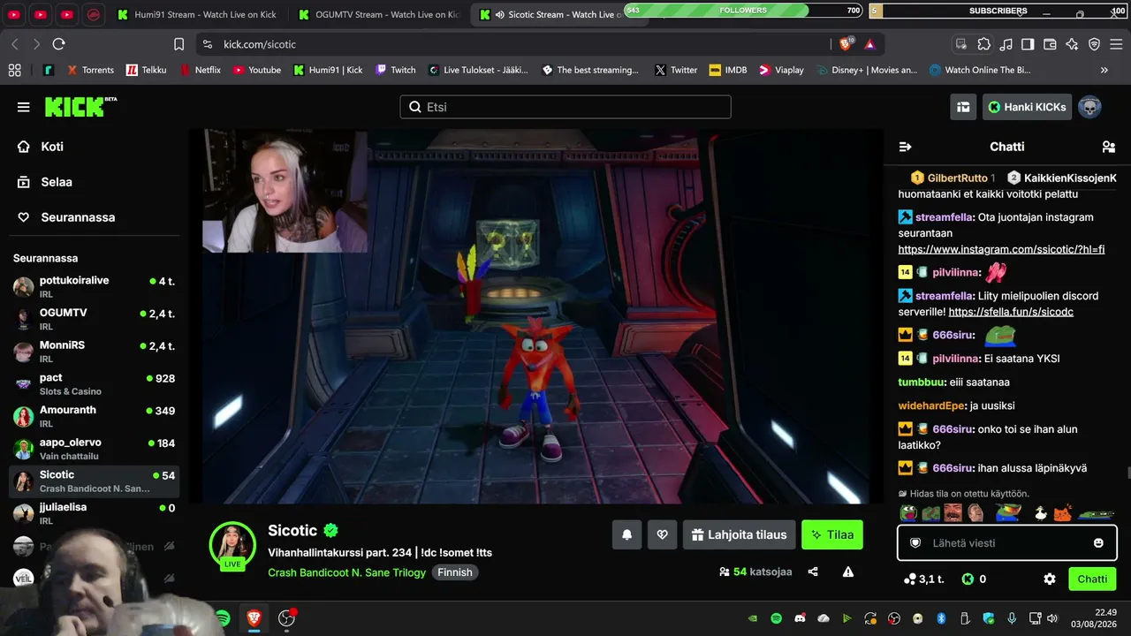Open the emoji picker in chat input
Viewport: 1131px width, 636px height.
pyautogui.click(x=1098, y=542)
